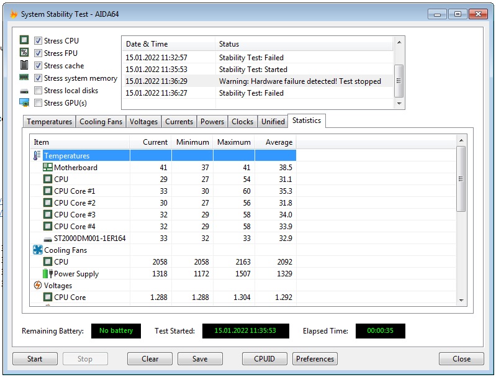Uncheck the Stress FPU checkbox
The image size is (496, 377).
coord(38,53)
